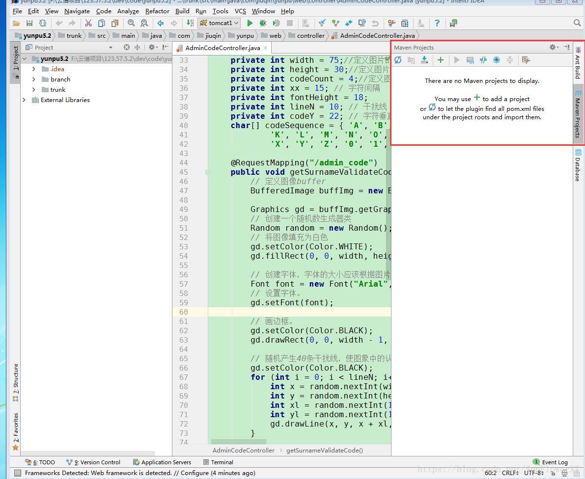Viewport: 585px width, 479px height.
Task: Toggle tool window bars icon at bottom-left
Action: (x=17, y=473)
